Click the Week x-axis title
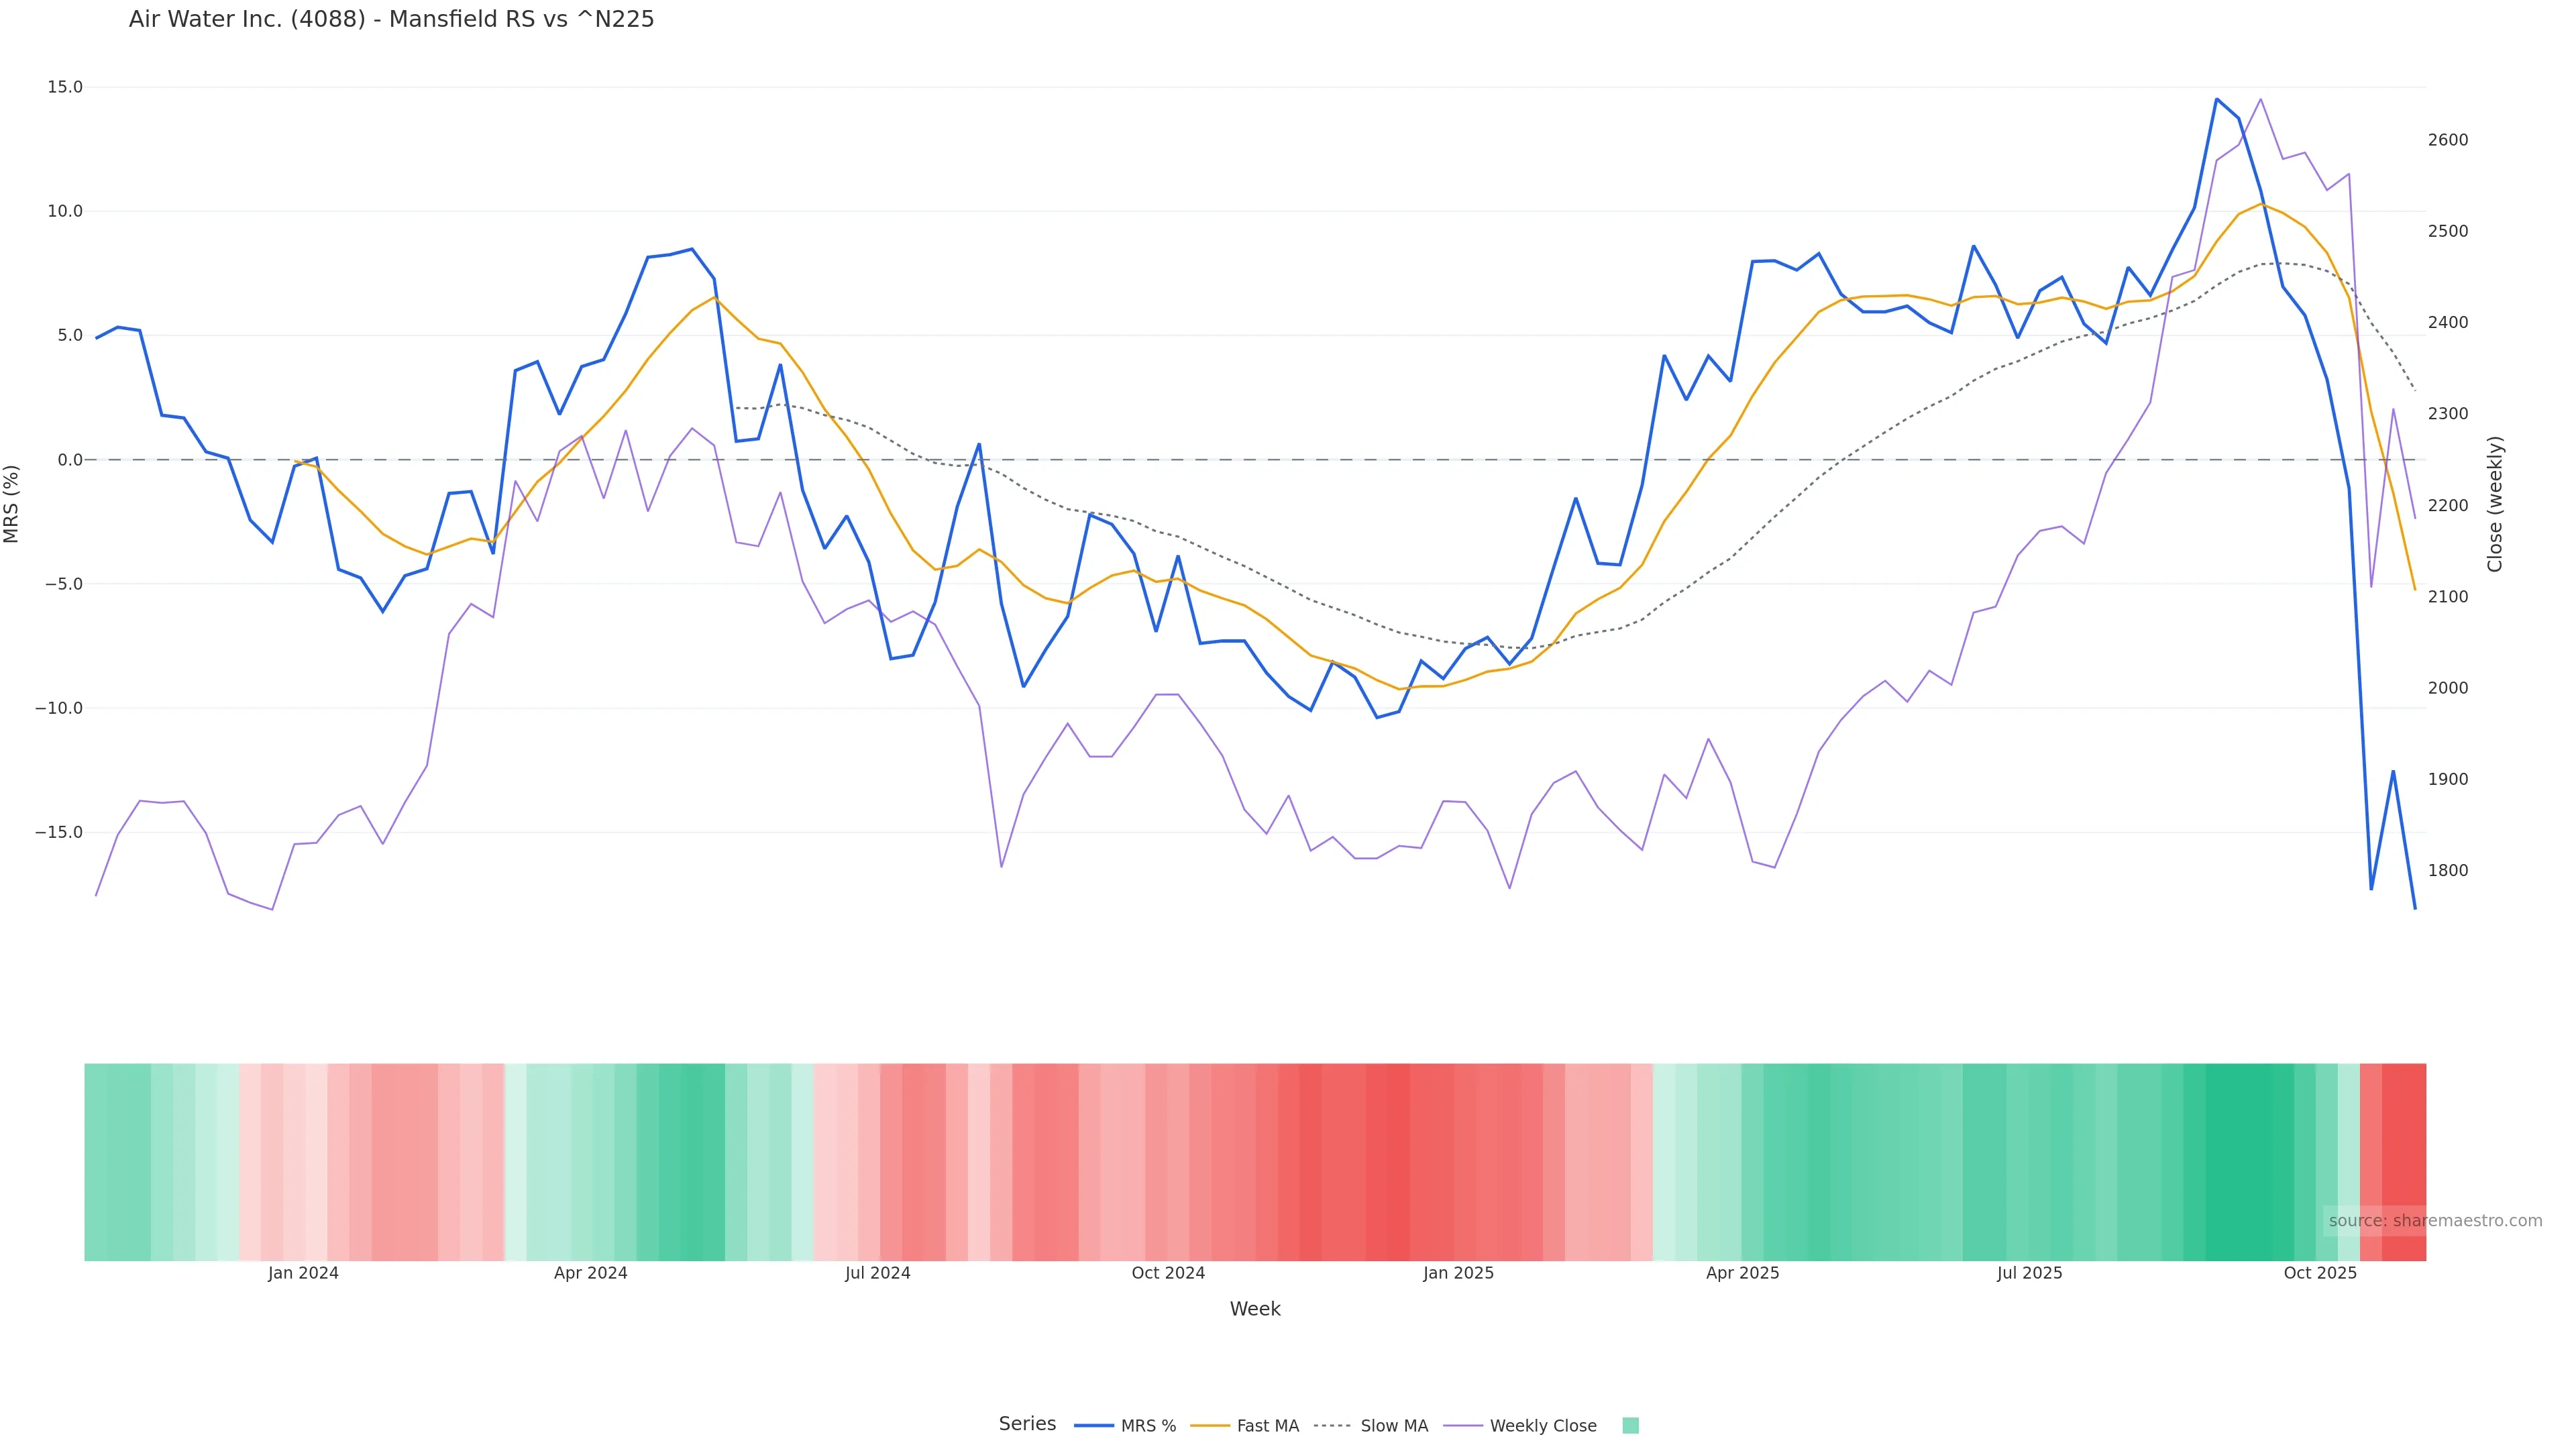Viewport: 2576px width, 1449px height. [x=1255, y=1309]
